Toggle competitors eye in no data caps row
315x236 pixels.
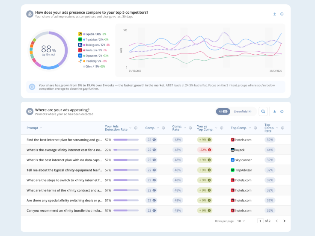[x=154, y=160]
